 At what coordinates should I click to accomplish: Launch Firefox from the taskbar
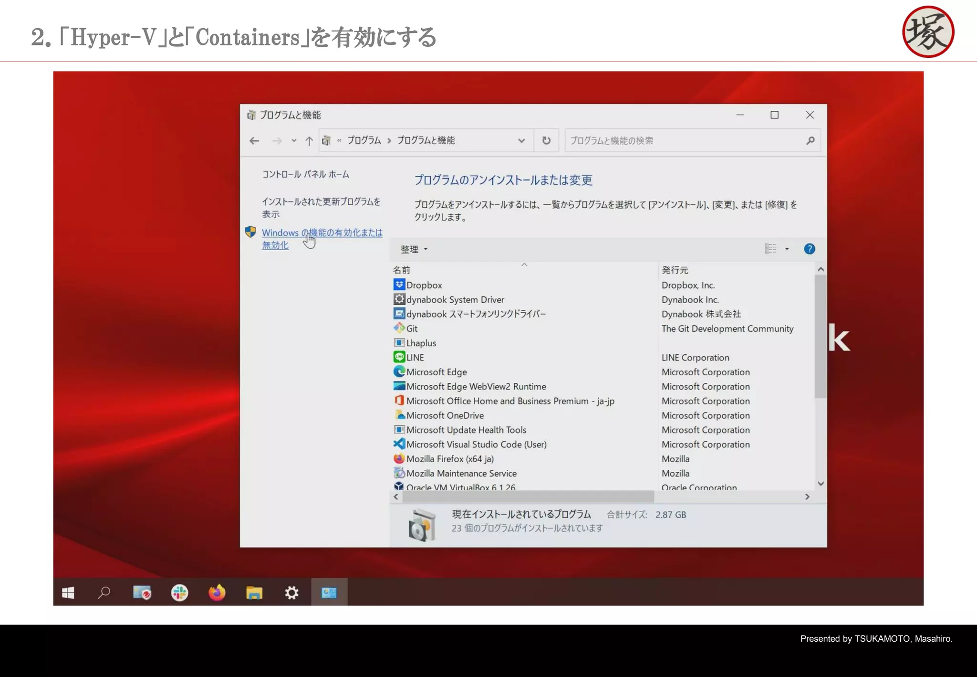pyautogui.click(x=217, y=592)
